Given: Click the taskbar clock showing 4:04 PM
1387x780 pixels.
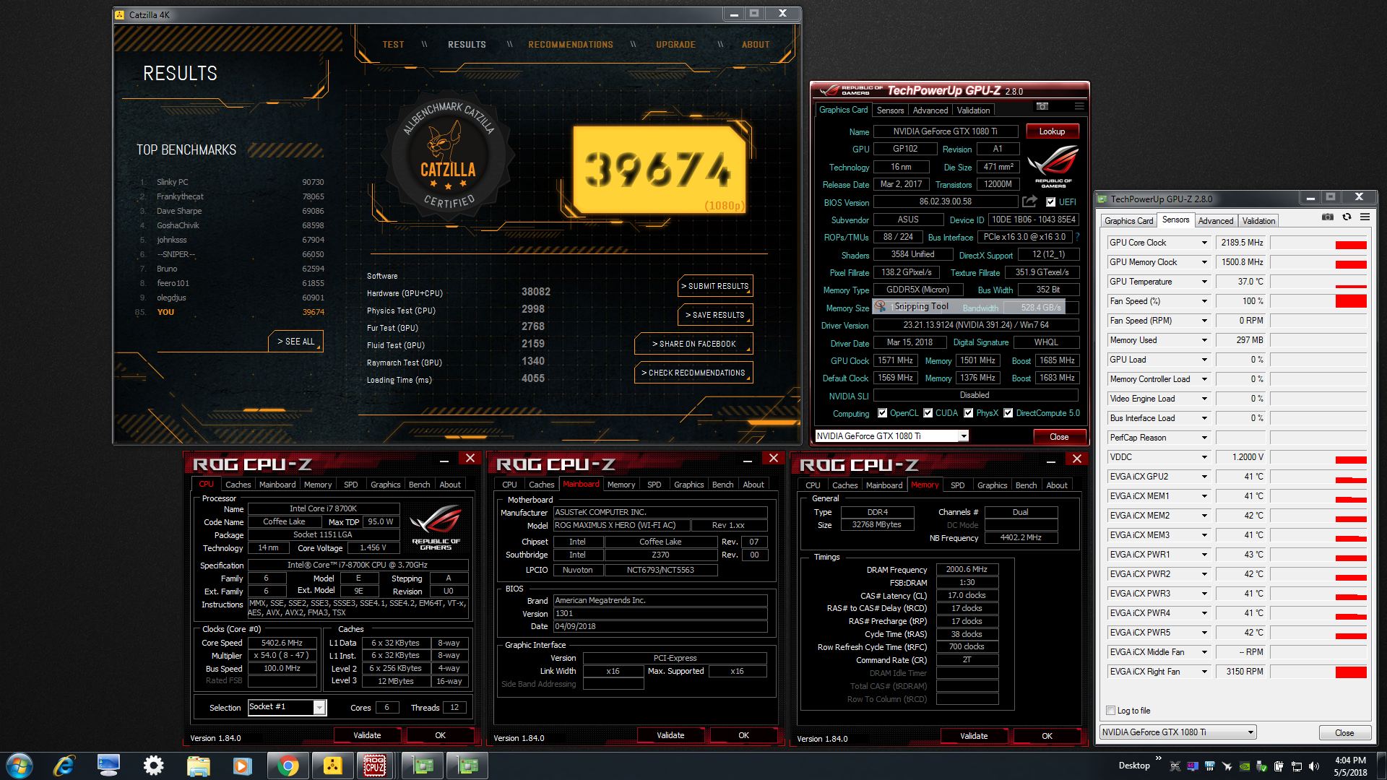Looking at the screenshot, I should 1350,766.
